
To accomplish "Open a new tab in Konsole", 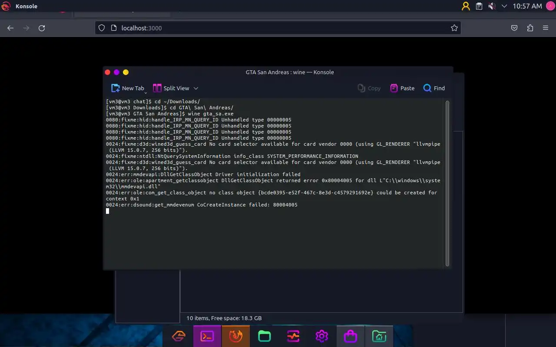I will point(127,88).
